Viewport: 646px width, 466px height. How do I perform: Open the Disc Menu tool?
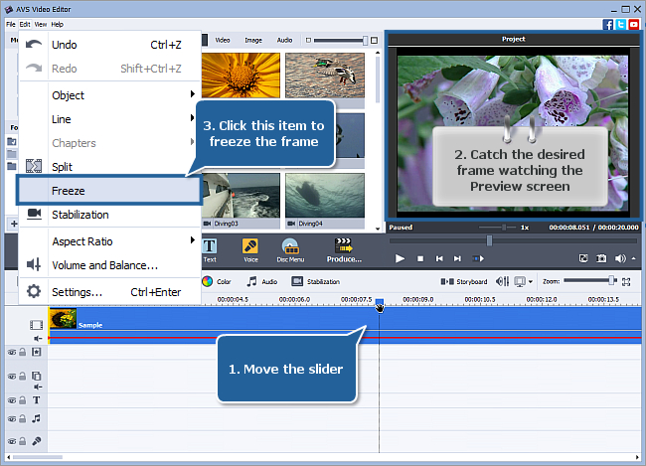290,250
